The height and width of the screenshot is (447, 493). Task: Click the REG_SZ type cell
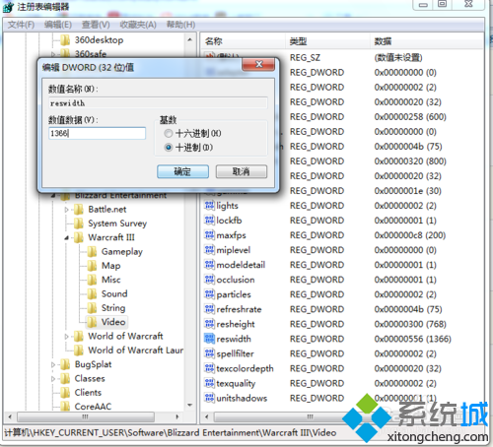click(305, 58)
